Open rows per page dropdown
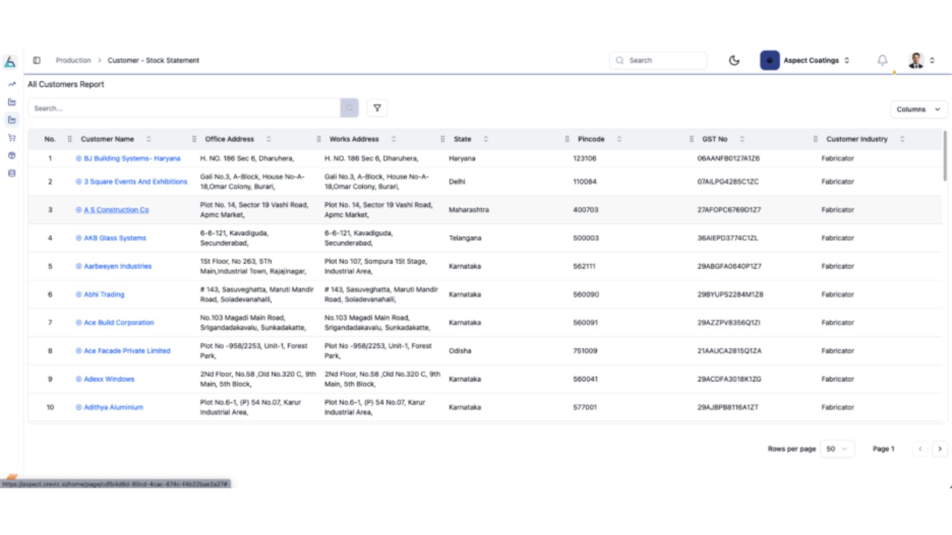 pos(837,449)
